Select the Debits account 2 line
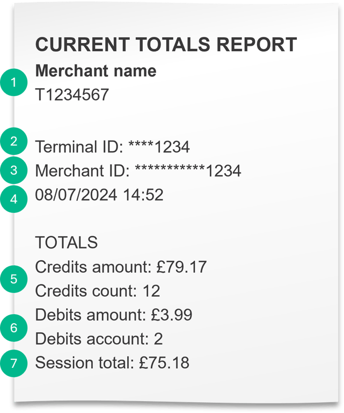This screenshot has width=344, height=413. (x=99, y=338)
